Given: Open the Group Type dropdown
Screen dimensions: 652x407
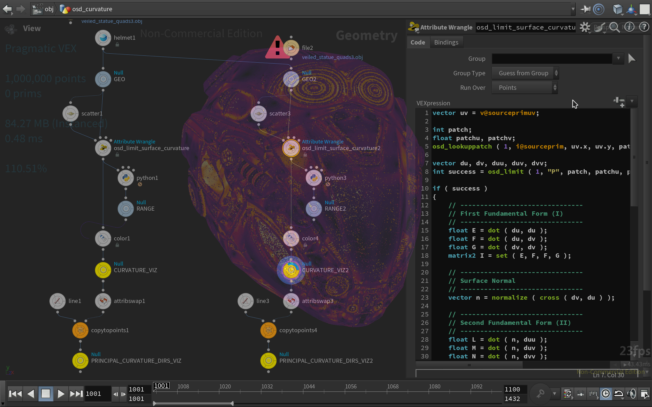Looking at the screenshot, I should pos(525,73).
